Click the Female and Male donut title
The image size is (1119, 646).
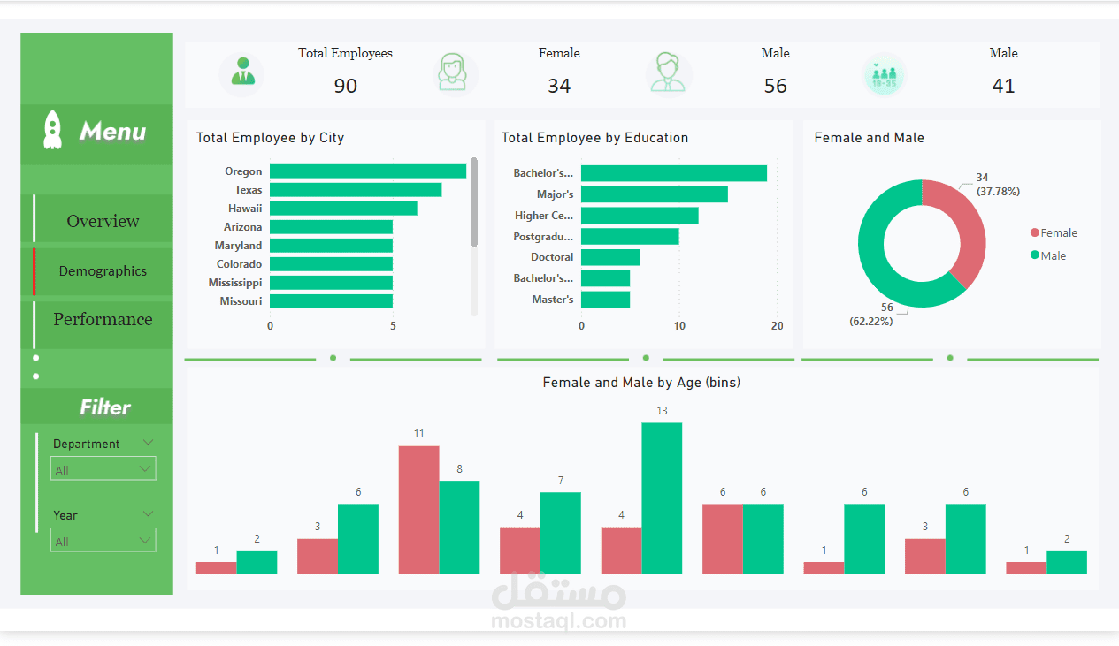click(x=869, y=138)
